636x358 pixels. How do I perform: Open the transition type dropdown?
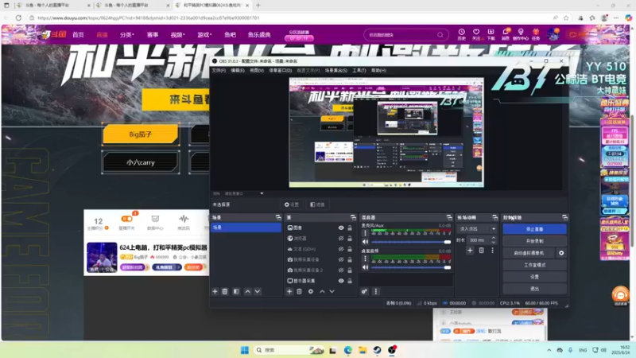point(476,229)
